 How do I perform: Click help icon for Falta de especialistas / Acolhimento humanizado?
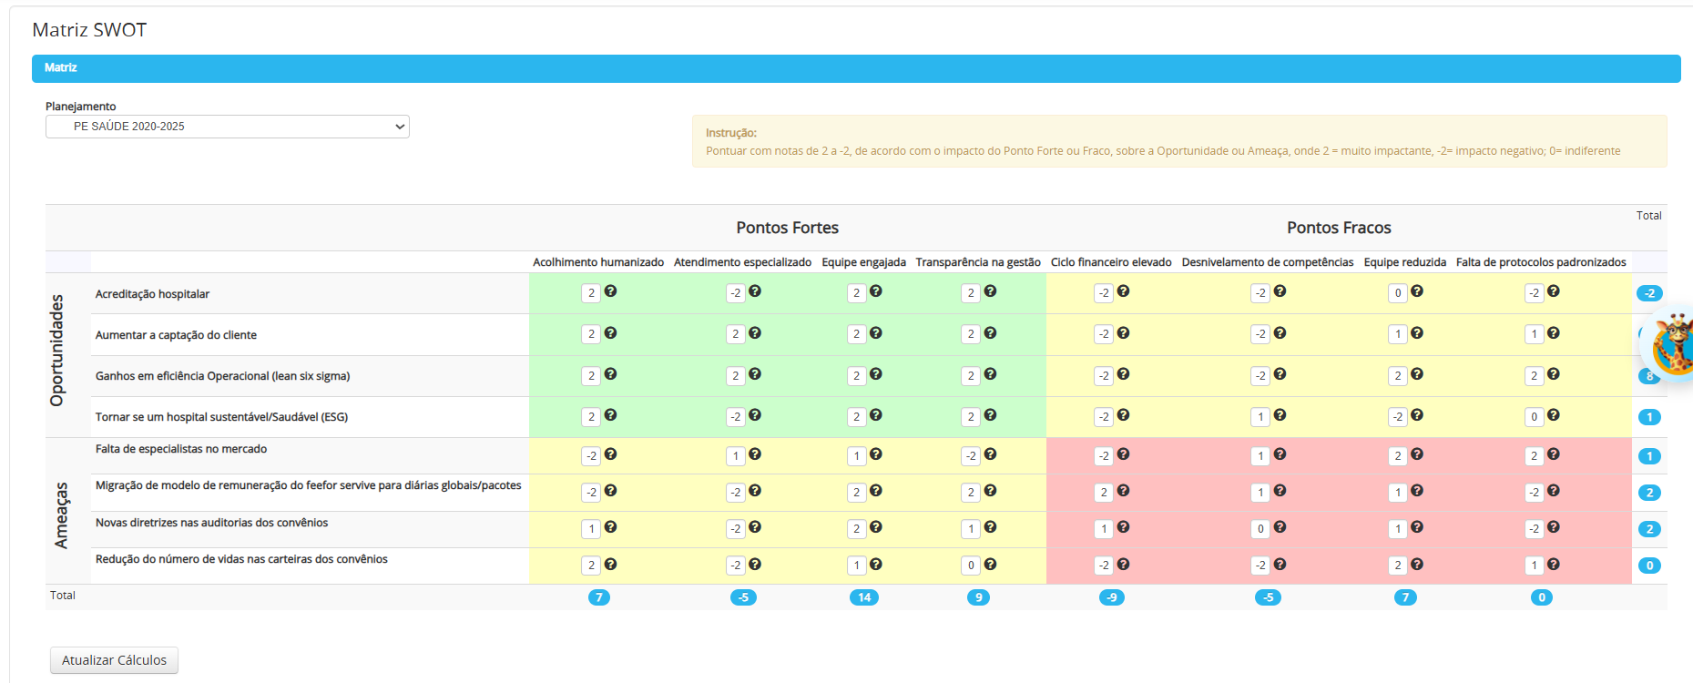point(610,454)
